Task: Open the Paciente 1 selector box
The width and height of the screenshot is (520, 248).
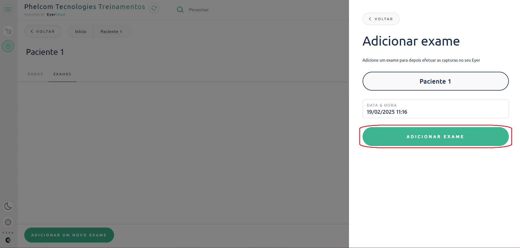Action: (x=435, y=81)
